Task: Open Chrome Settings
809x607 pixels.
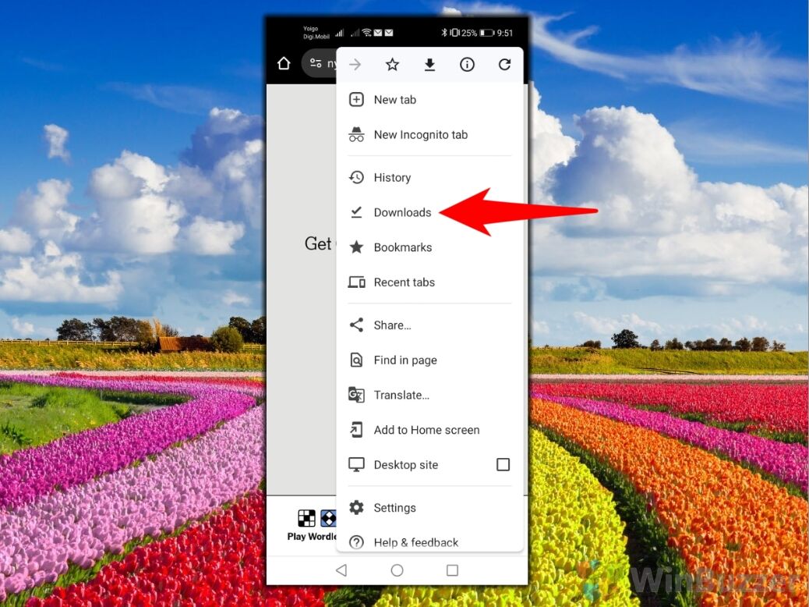Action: (x=394, y=508)
